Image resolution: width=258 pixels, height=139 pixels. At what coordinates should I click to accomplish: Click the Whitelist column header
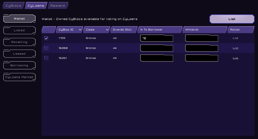point(205,30)
